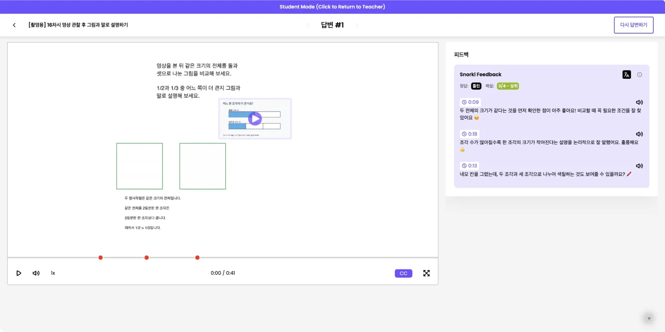The image size is (665, 332).
Task: Play audio for the 0:18 feedback comment
Action: (639, 134)
